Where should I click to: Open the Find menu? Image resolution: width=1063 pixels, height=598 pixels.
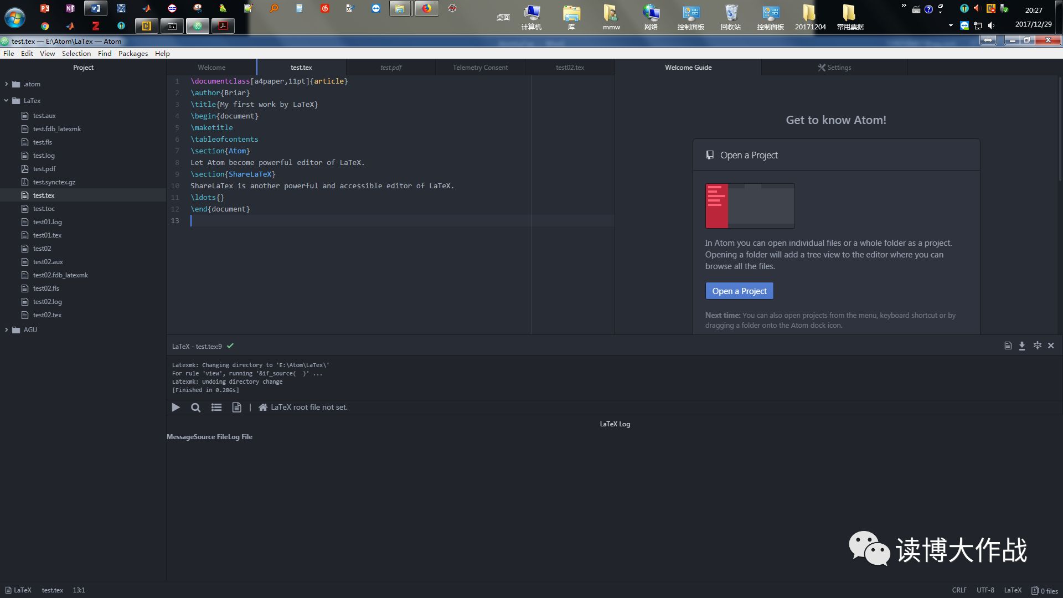coord(105,54)
